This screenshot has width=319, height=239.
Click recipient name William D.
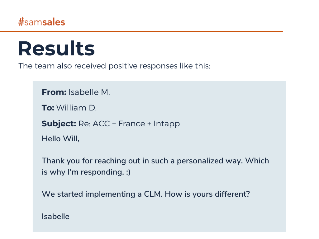click(x=77, y=108)
